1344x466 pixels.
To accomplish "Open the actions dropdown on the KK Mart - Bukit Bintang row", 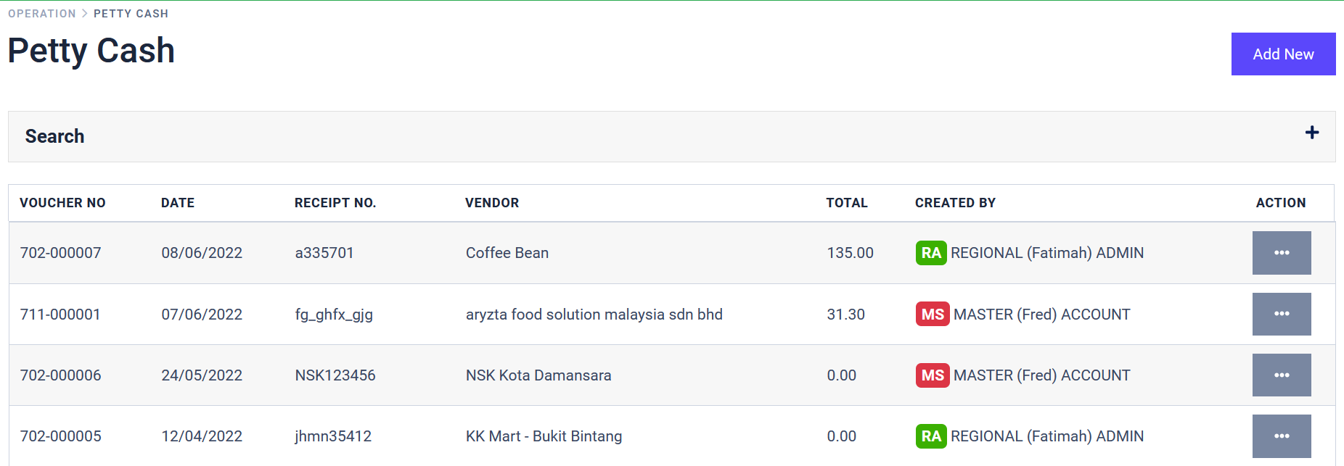I will click(1281, 436).
